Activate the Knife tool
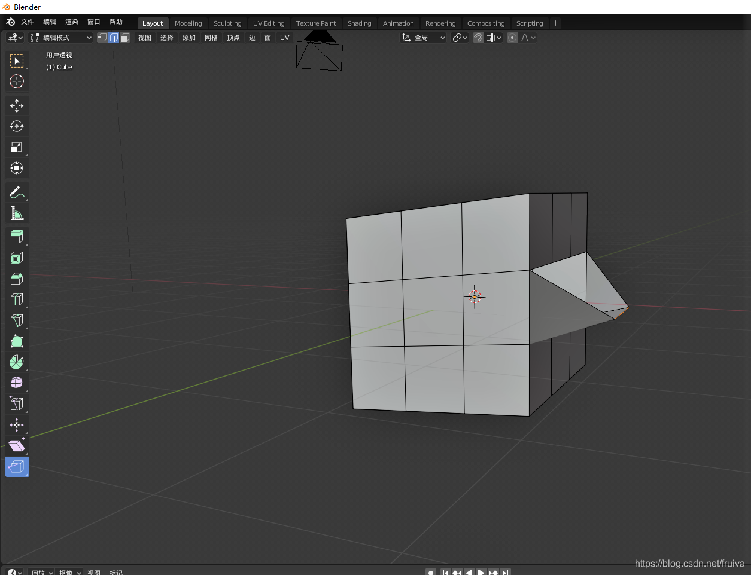 17,320
